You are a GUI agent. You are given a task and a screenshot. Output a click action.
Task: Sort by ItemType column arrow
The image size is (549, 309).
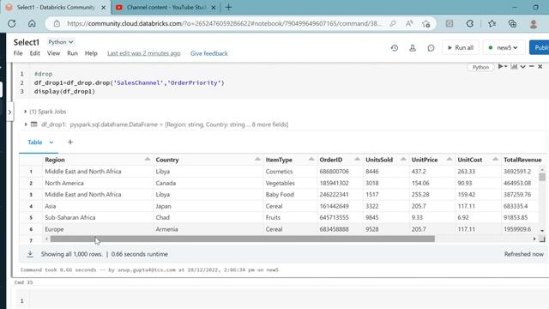311,160
